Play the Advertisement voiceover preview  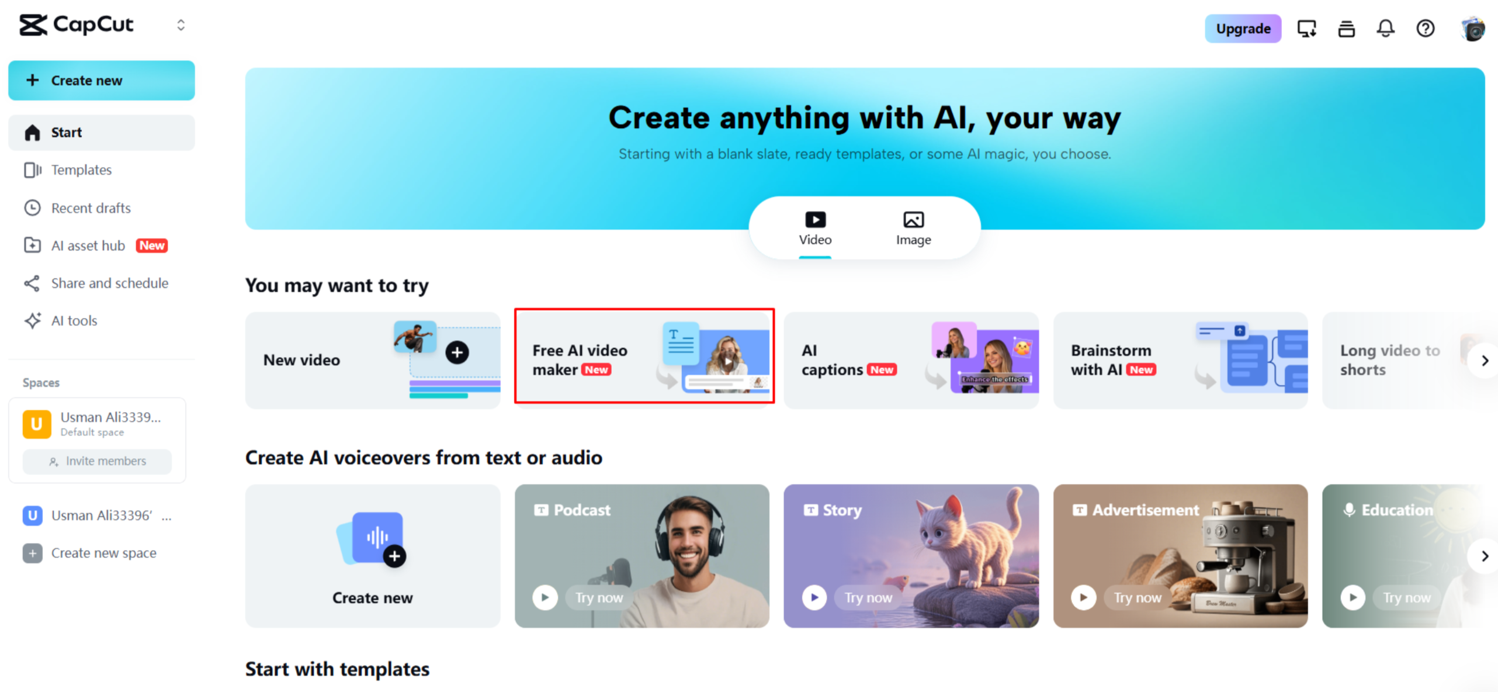click(x=1083, y=597)
